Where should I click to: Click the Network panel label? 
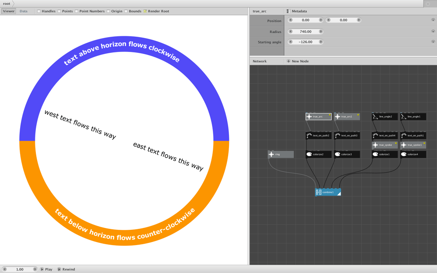pos(260,61)
